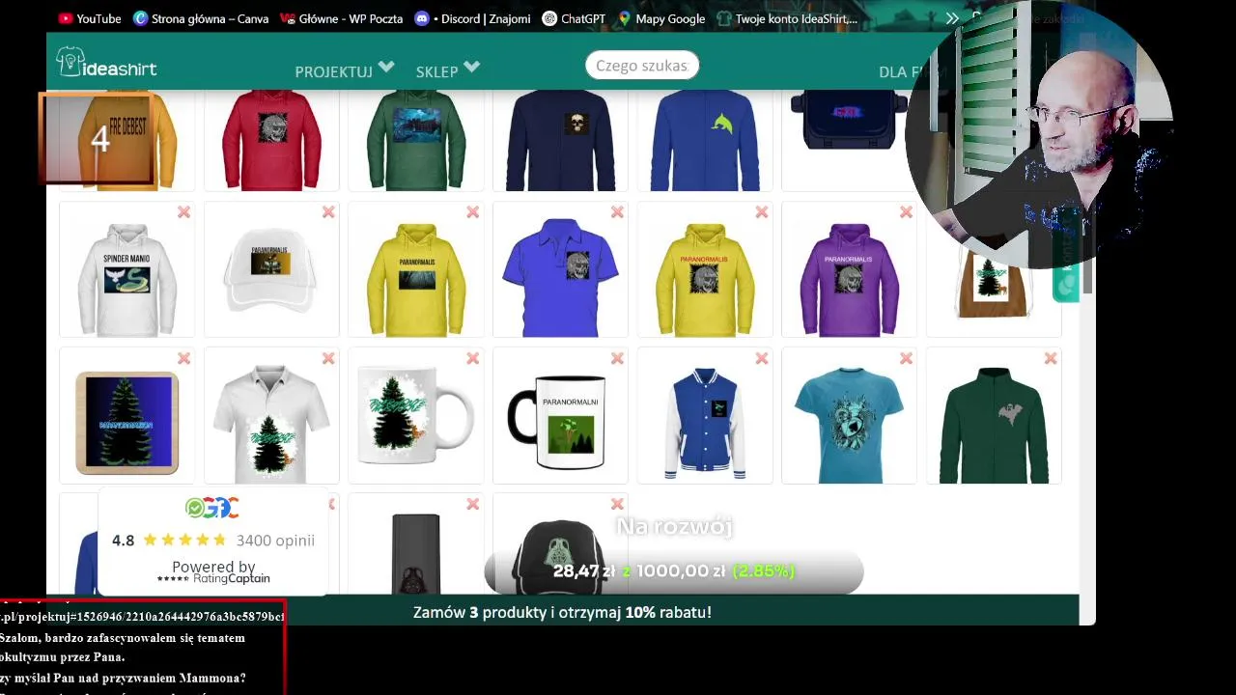The image size is (1236, 695).
Task: Remove the wooden-framed tree design
Action: [x=183, y=358]
